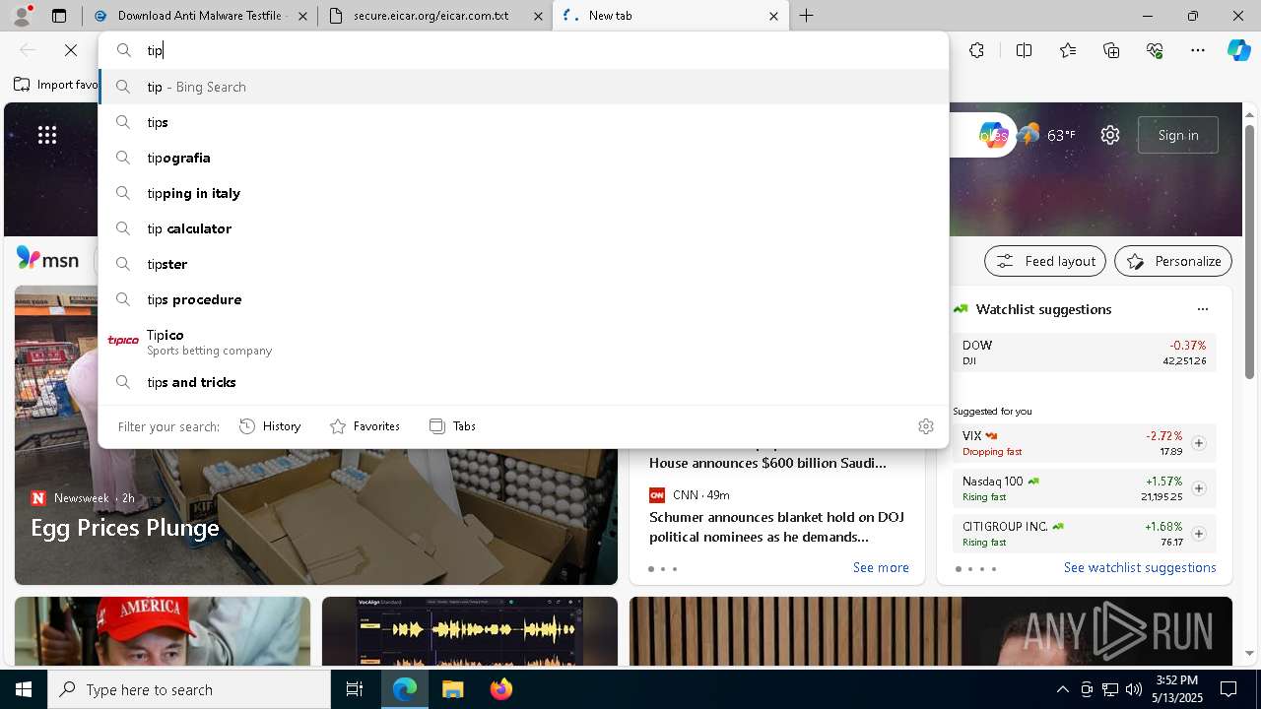Choose 'tipping in italy' suggestion
Screen dimensions: 1261x709
click(x=523, y=193)
